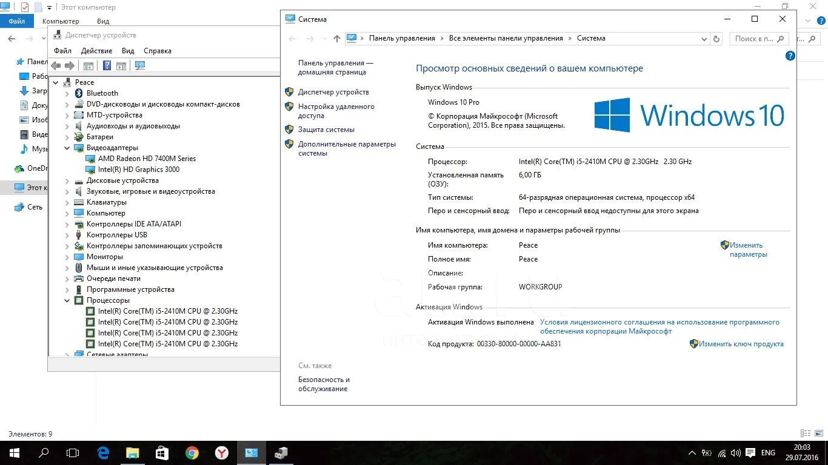Screen dimensions: 828x465
Task: Open taskbar search magnifier
Action: click(44, 452)
